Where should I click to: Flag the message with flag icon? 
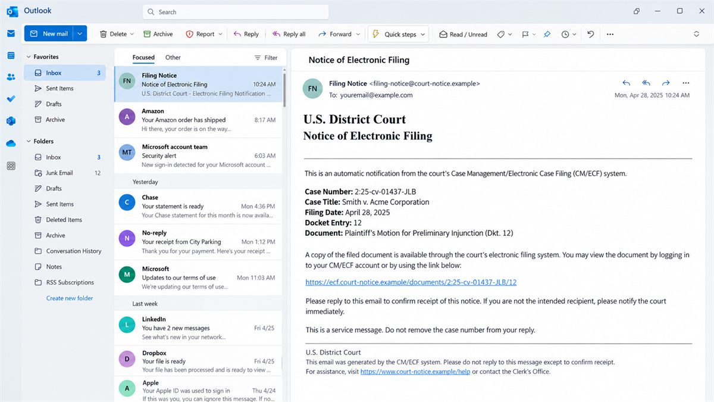(525, 34)
